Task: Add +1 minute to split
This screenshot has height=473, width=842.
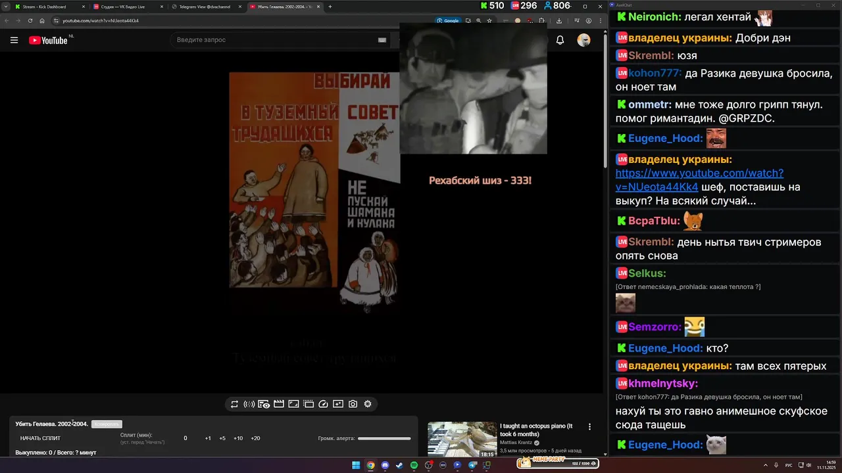Action: point(208,438)
